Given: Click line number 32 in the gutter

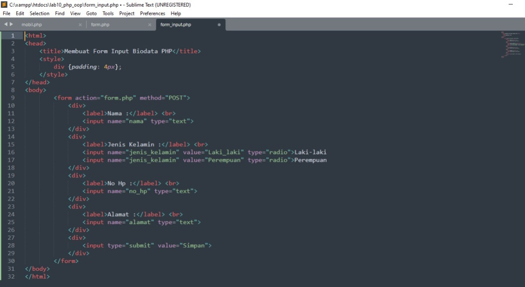Looking at the screenshot, I should tap(11, 277).
